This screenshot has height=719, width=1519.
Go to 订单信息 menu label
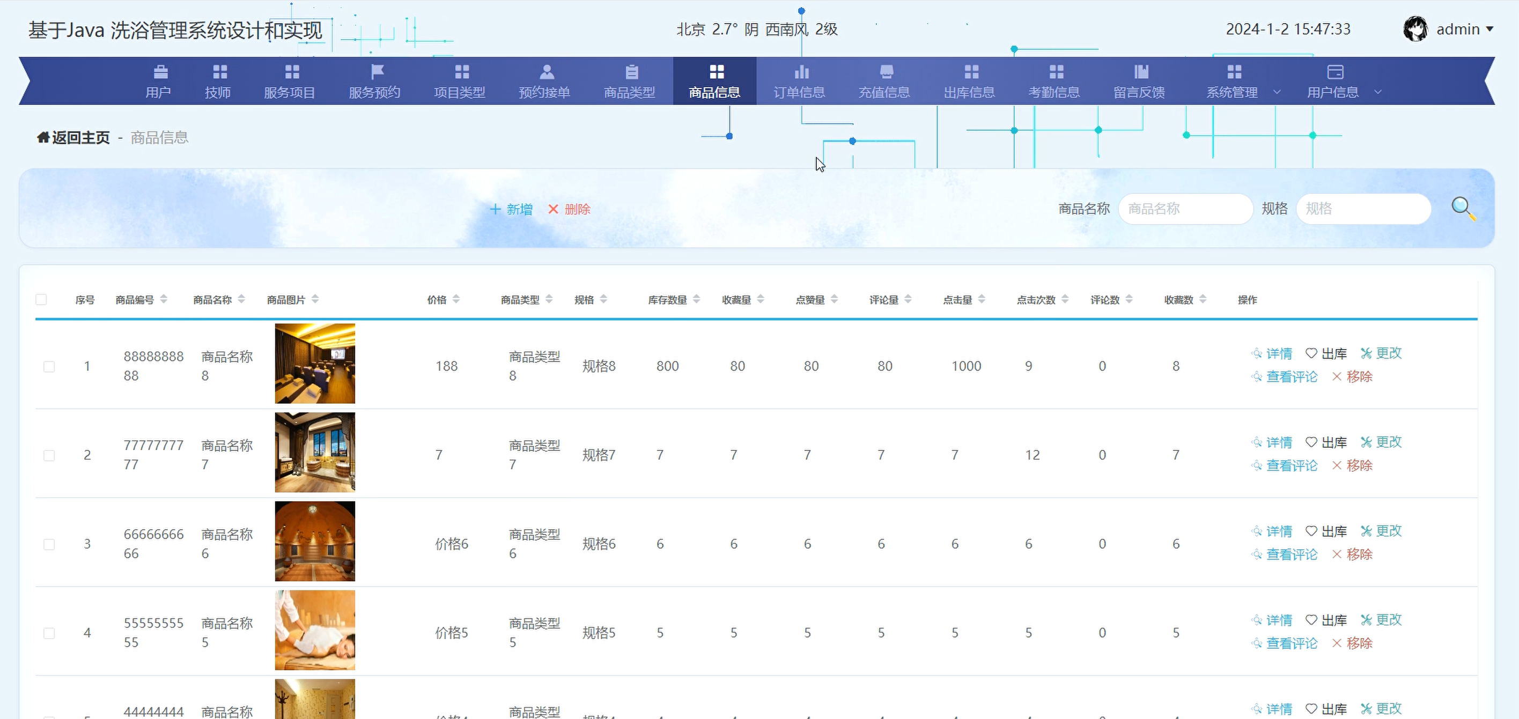click(799, 93)
